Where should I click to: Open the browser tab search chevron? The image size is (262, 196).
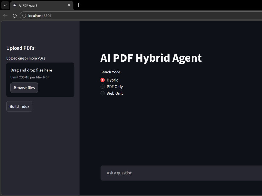pyautogui.click(x=5, y=5)
